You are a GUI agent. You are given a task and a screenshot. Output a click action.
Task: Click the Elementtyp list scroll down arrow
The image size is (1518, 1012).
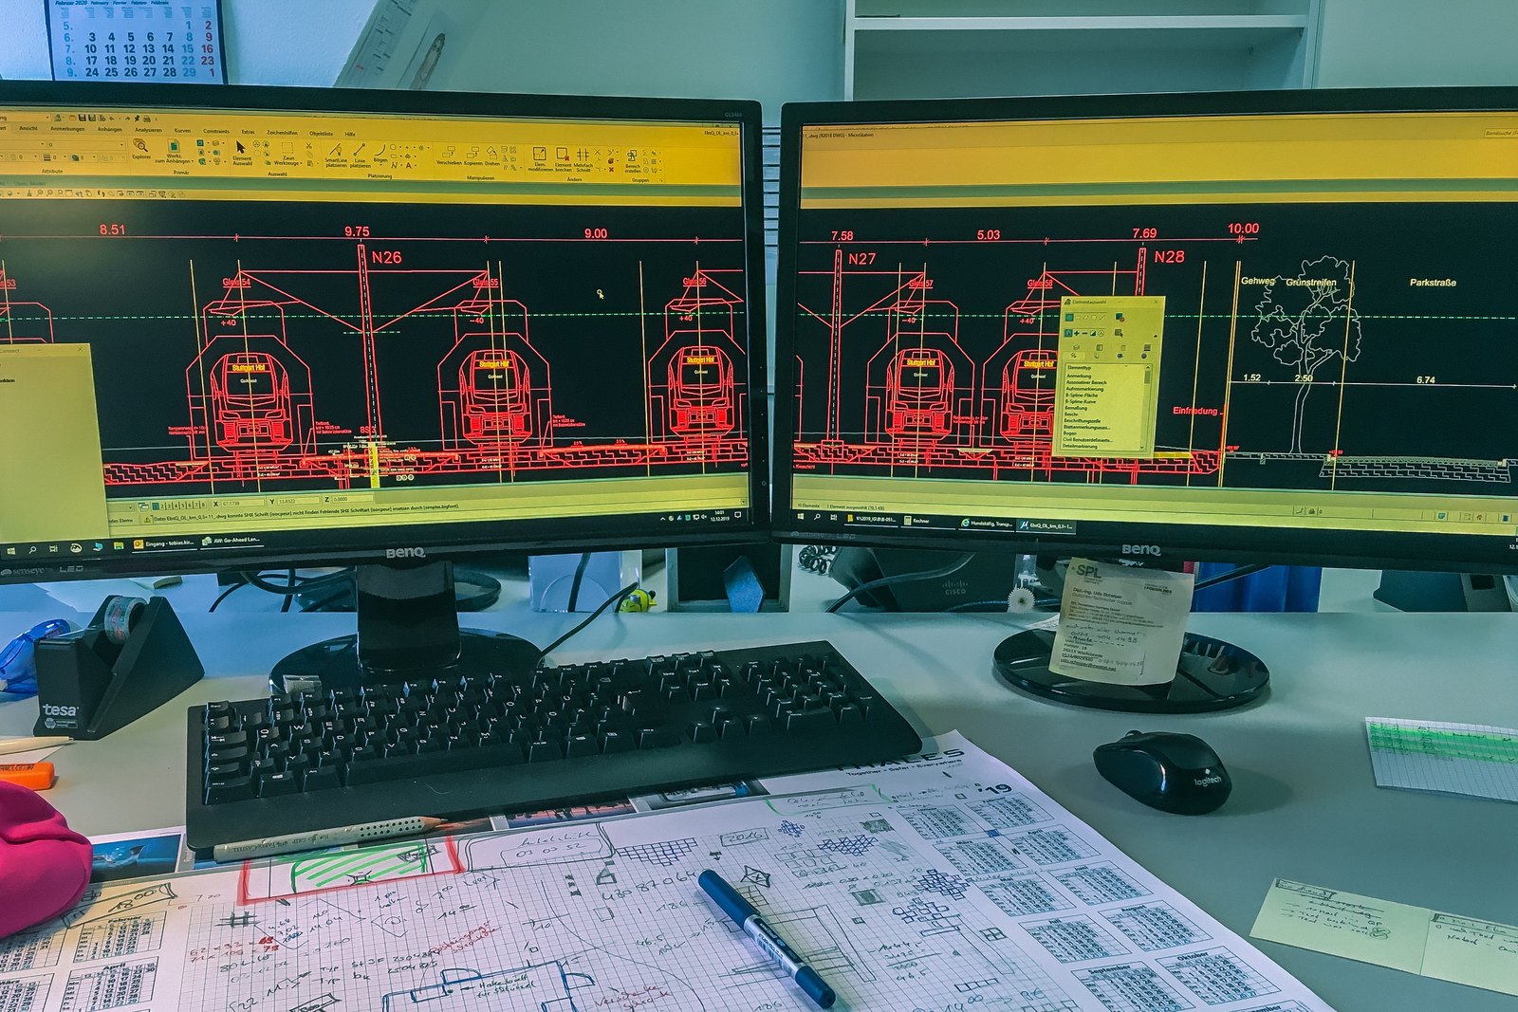(1142, 447)
